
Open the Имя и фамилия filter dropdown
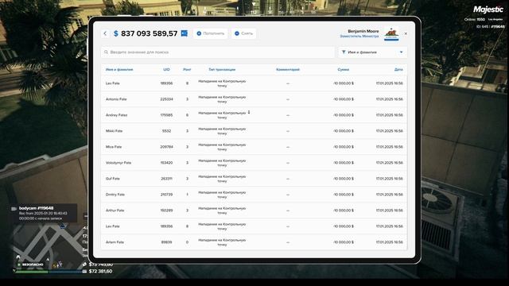(373, 52)
